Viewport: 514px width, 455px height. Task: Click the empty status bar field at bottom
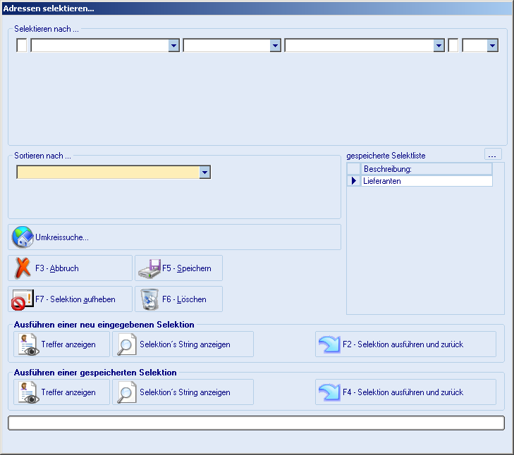click(256, 423)
